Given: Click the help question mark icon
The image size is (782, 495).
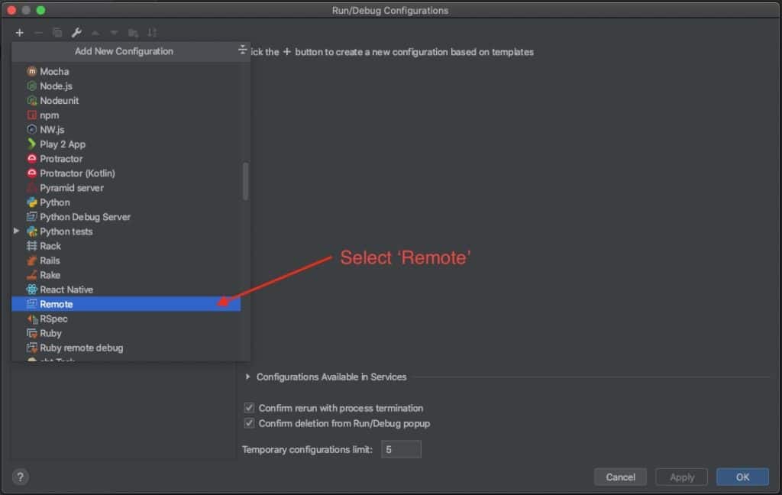Looking at the screenshot, I should [20, 477].
